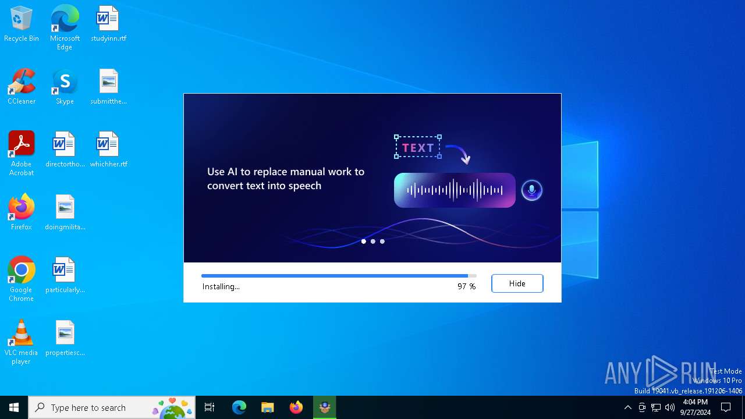Select the second slide indicator dot

[x=373, y=242]
